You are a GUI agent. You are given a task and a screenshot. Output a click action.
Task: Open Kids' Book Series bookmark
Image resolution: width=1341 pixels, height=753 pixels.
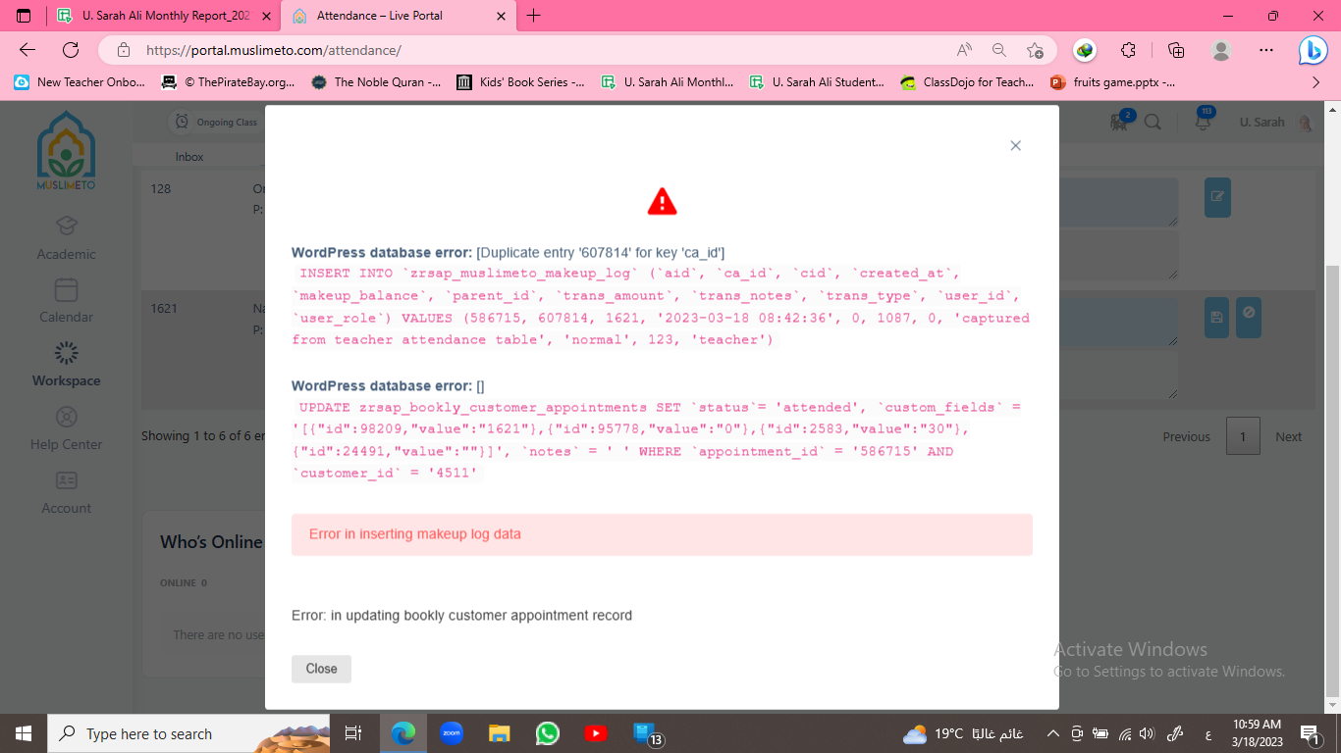tap(521, 82)
